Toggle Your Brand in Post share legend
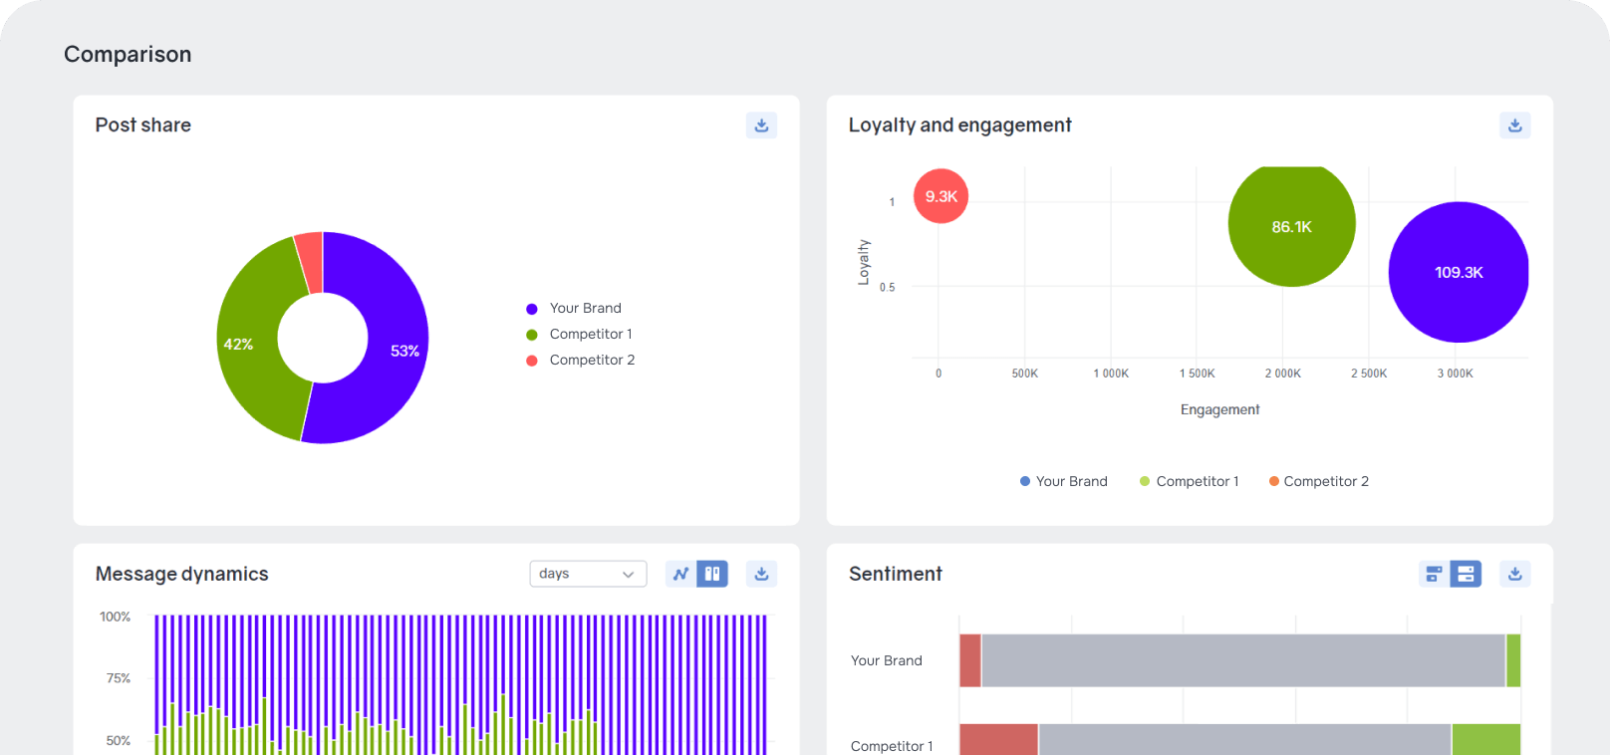1610x755 pixels. pyautogui.click(x=574, y=309)
